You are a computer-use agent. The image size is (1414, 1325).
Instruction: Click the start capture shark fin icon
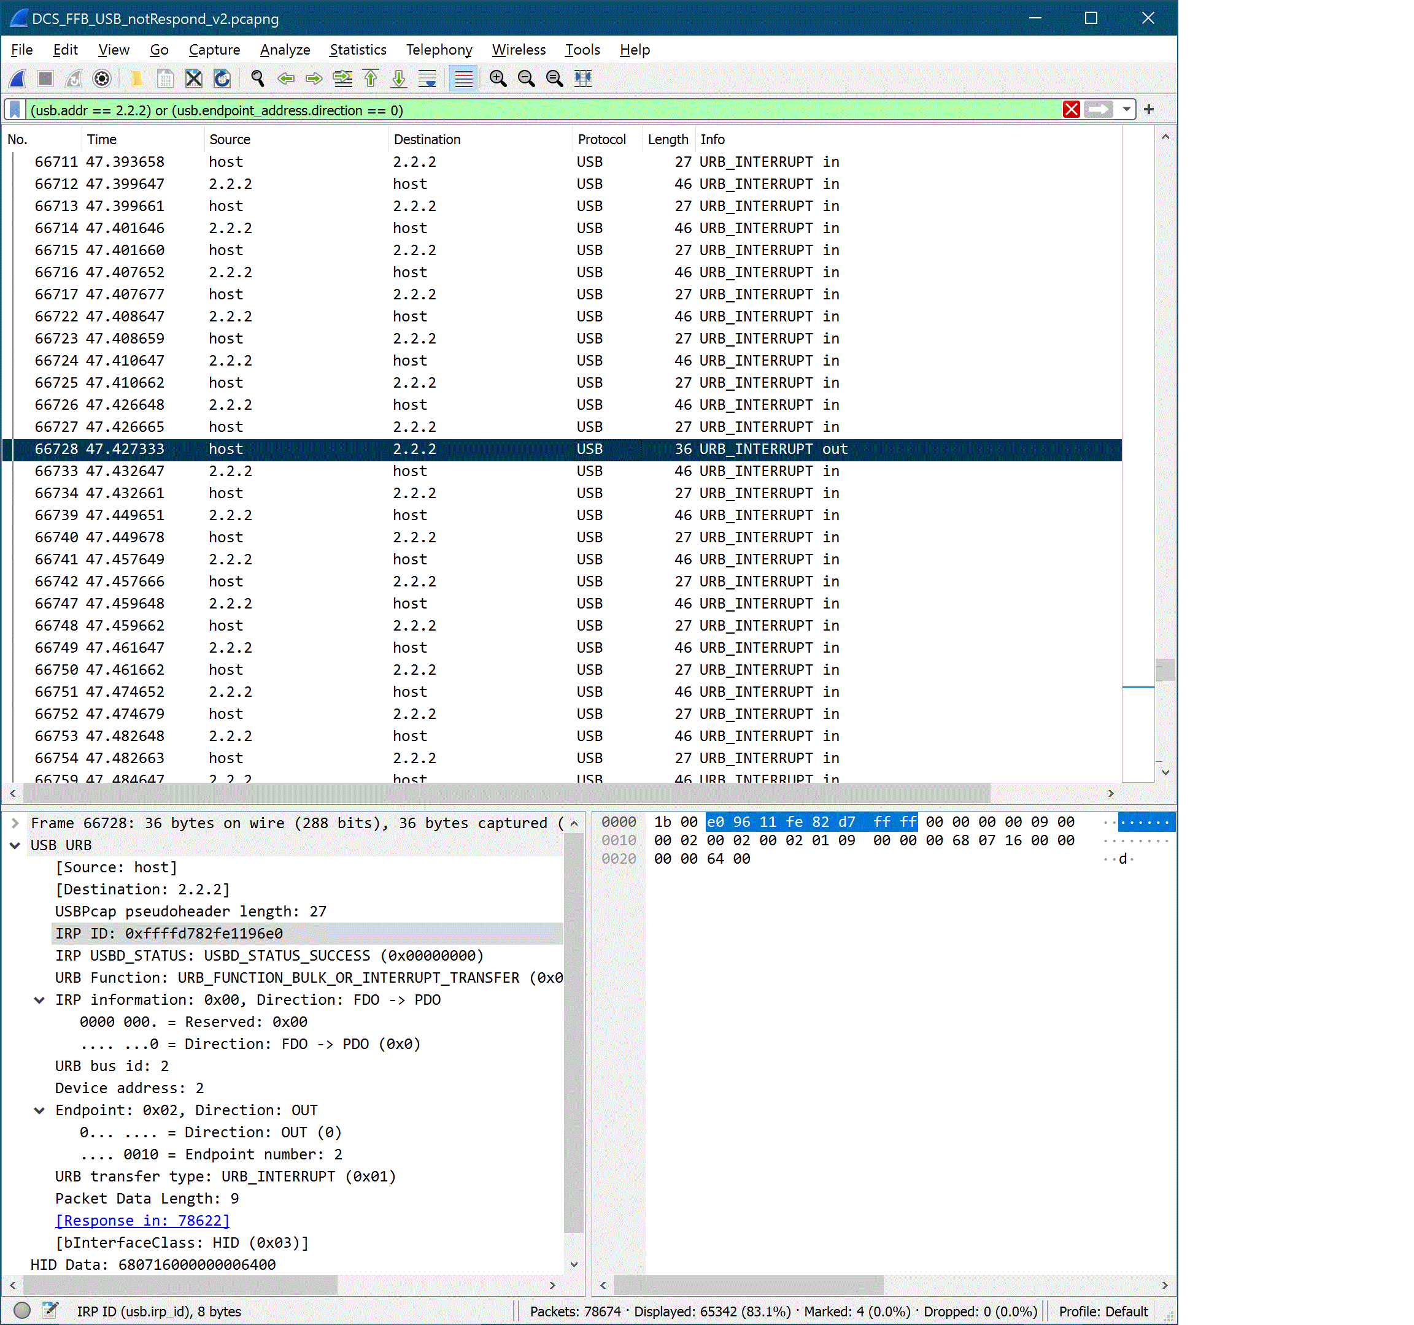coord(18,78)
